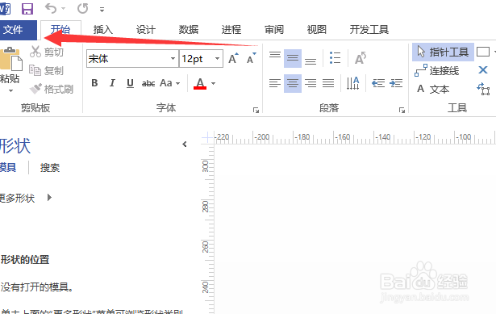Align text to top
Viewport: 496px width, 314px height.
pos(275,55)
